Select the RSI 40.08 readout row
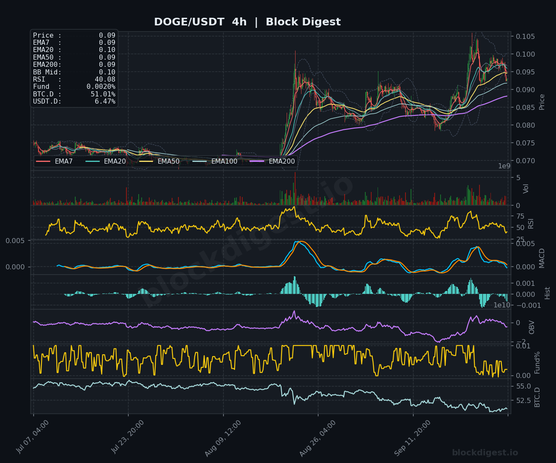This screenshot has width=556, height=463. (x=74, y=79)
